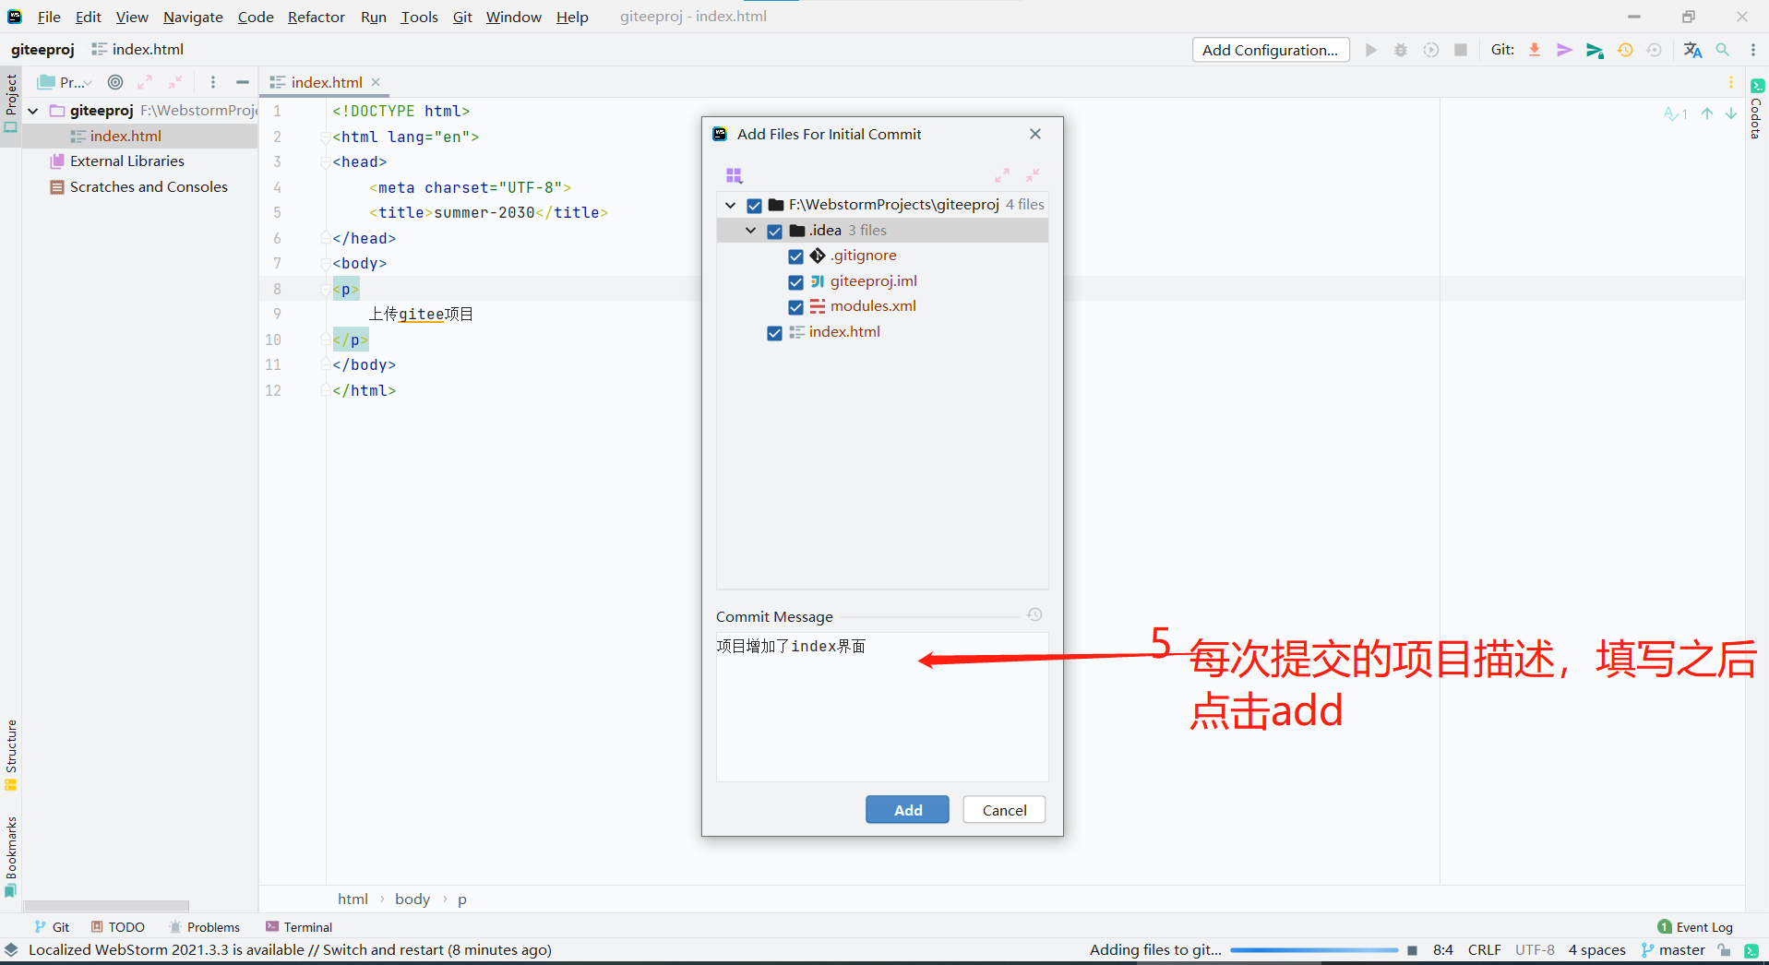The height and width of the screenshot is (965, 1769).
Task: Click the Stop square icon
Action: click(1461, 50)
